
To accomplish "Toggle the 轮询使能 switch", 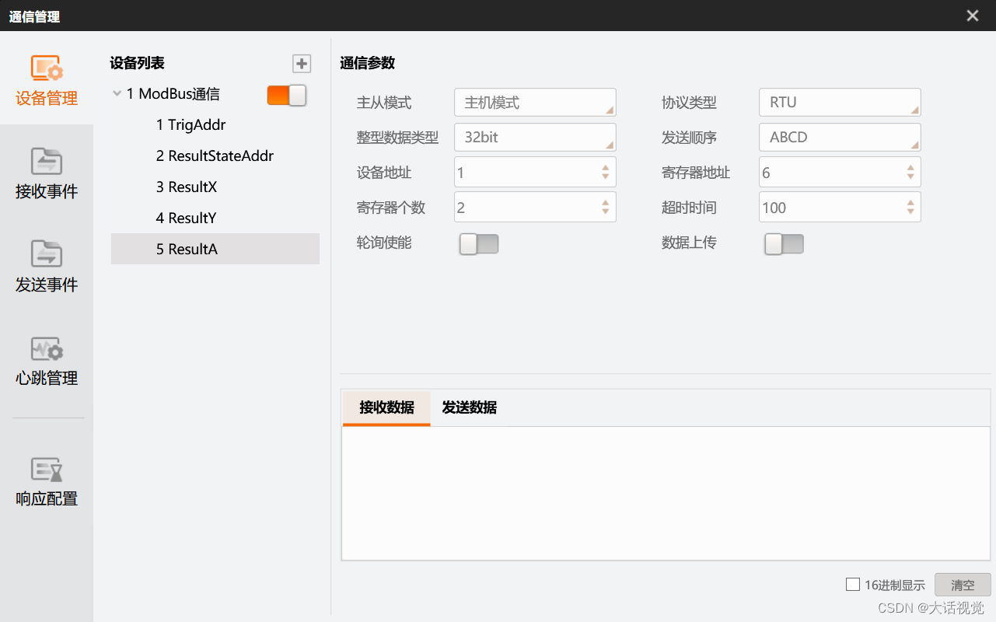I will (478, 244).
